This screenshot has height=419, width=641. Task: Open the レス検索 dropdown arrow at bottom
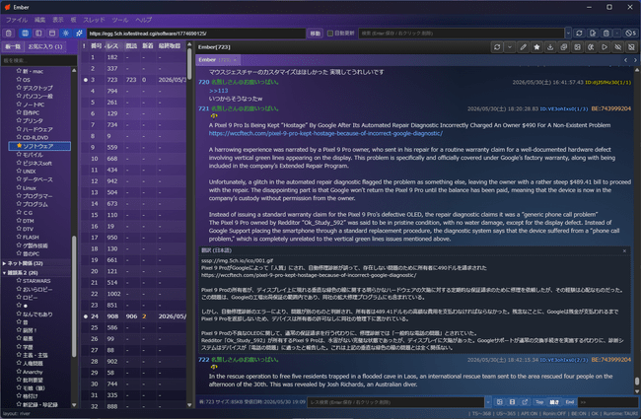tap(488, 402)
